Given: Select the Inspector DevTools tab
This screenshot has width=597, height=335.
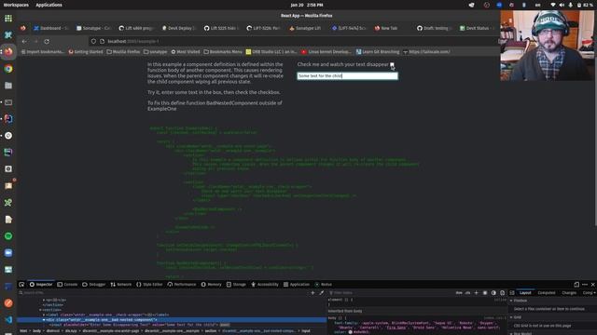Looking at the screenshot, I should [x=41, y=285].
